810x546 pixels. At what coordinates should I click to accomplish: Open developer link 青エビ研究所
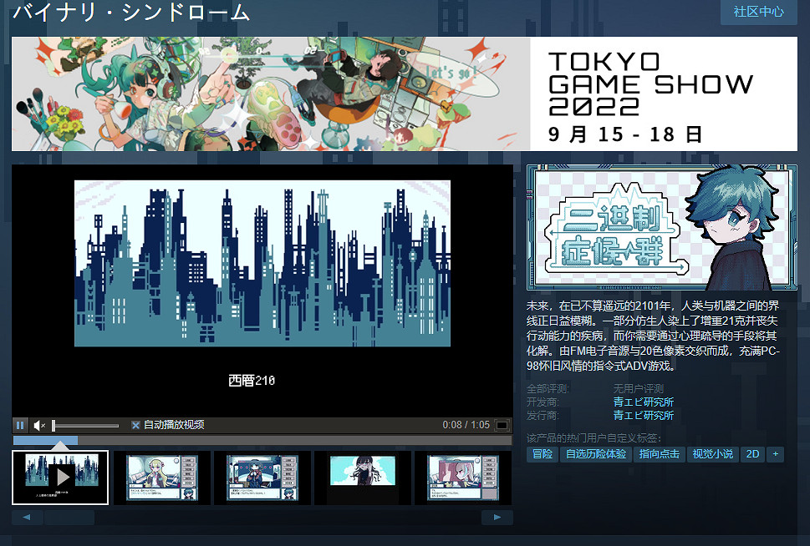point(643,402)
